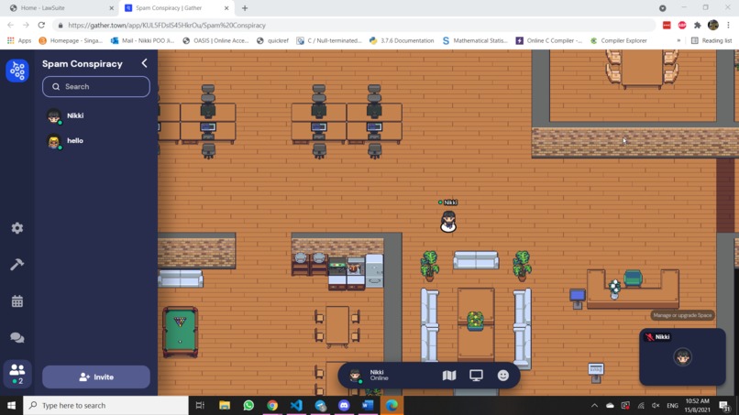Open Homepage - Singa... bookmark
Viewport: 739px width, 415px height.
click(71, 40)
